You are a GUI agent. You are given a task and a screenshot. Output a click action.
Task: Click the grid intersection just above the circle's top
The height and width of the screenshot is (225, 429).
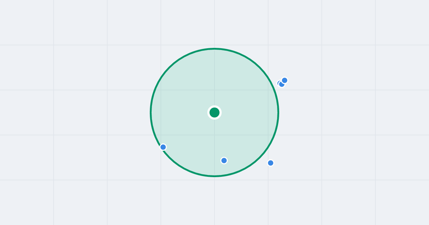click(x=214, y=45)
